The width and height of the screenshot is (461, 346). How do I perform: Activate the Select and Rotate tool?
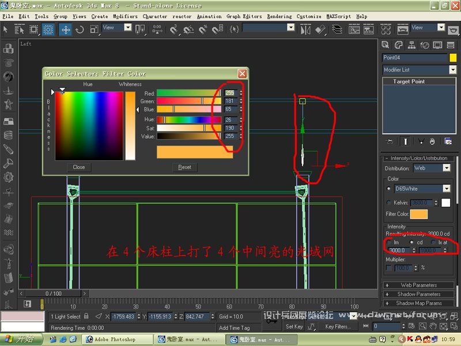[x=80, y=29]
